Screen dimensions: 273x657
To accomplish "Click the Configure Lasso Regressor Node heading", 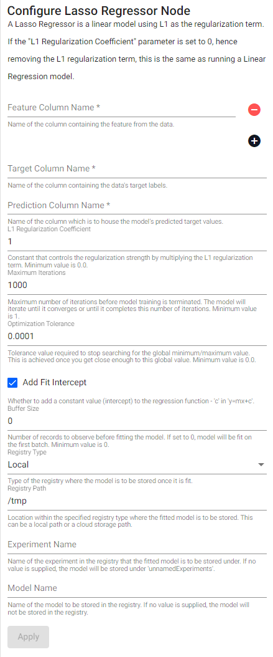I will (93, 9).
